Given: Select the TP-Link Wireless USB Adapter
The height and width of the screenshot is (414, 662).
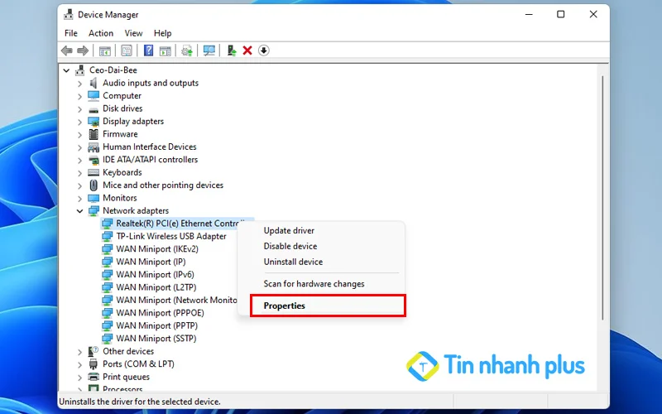Looking at the screenshot, I should [170, 236].
